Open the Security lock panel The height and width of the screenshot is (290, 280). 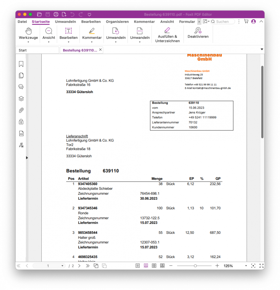[21, 121]
